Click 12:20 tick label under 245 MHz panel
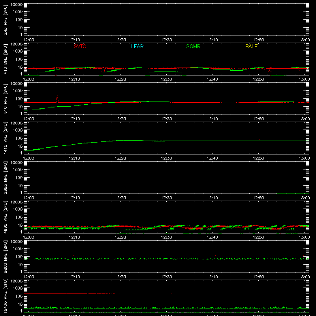 click(x=120, y=40)
